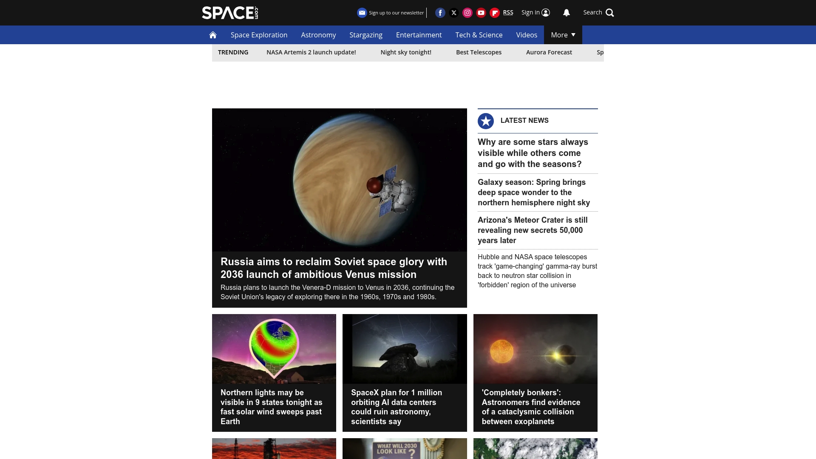Open the YouTube social icon
This screenshot has height=459, width=816.
pyautogui.click(x=481, y=13)
